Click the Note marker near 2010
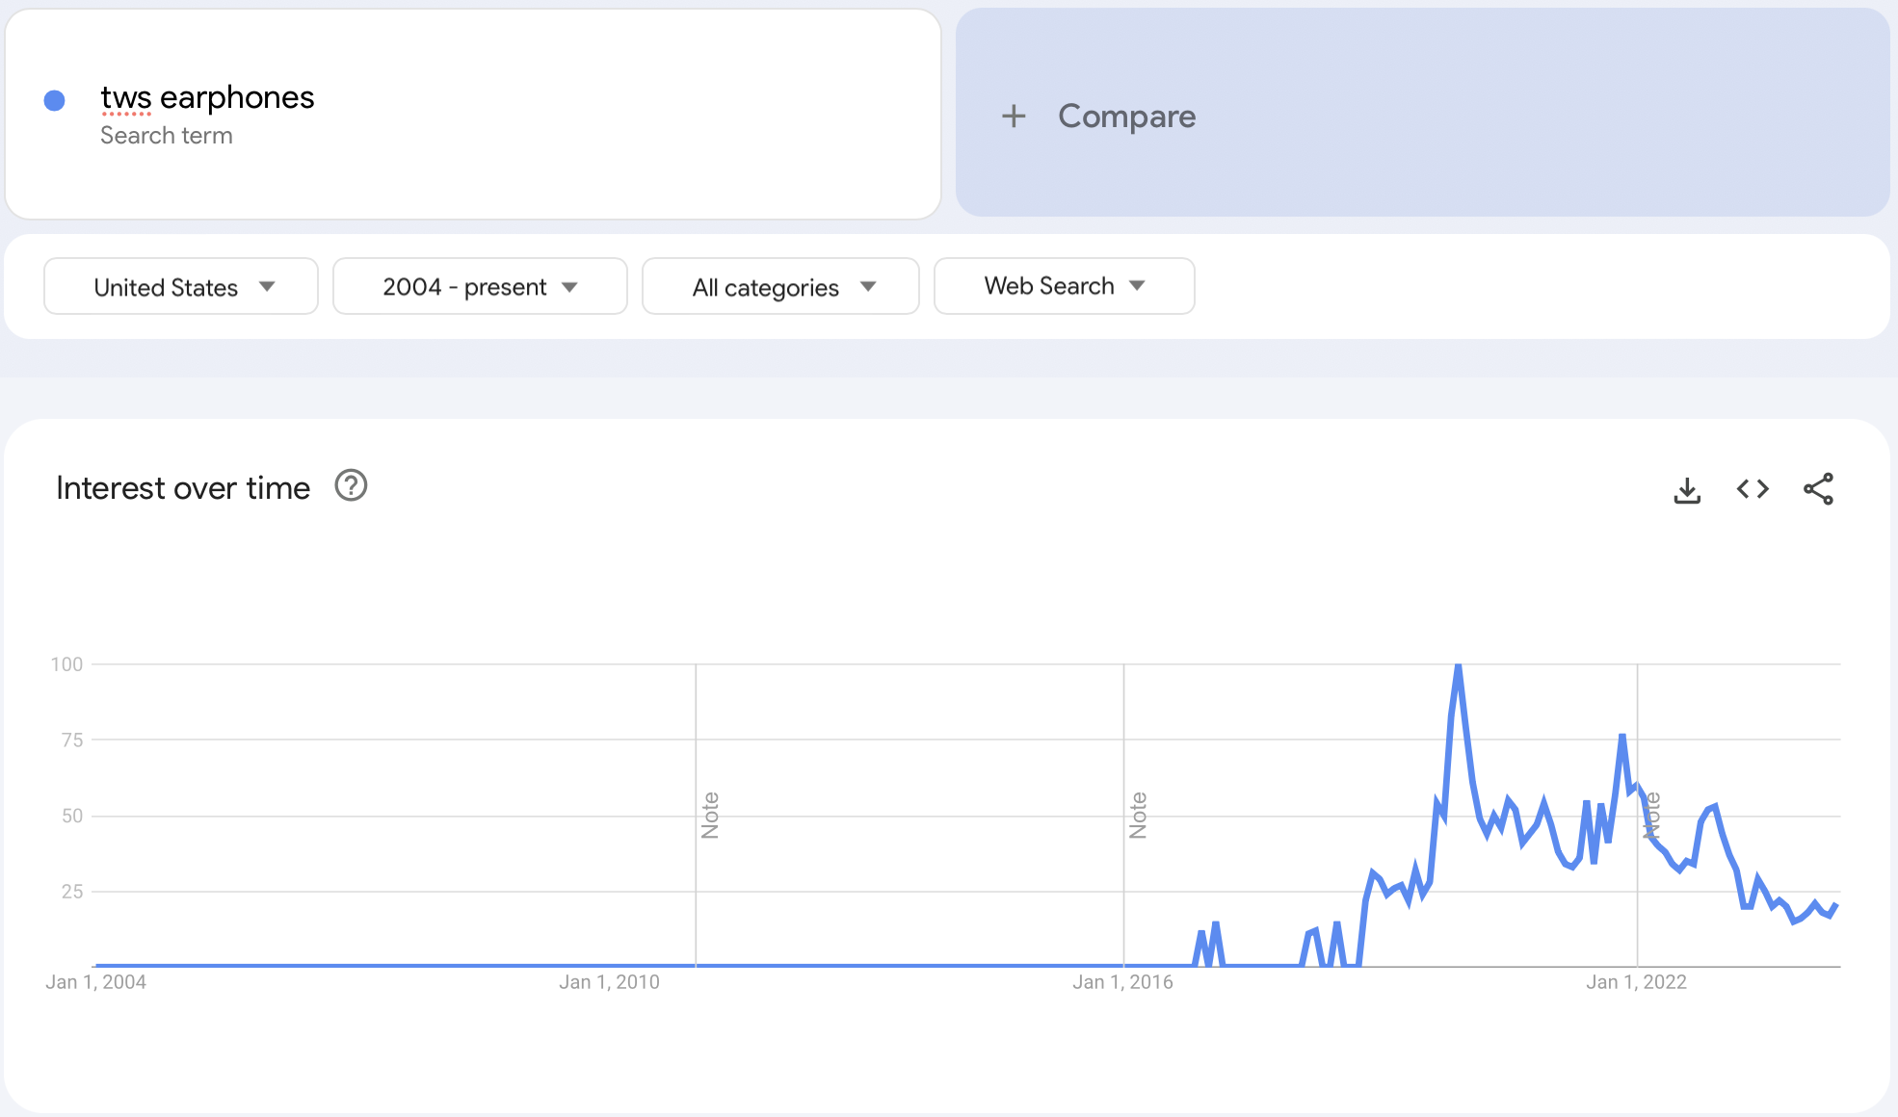The height and width of the screenshot is (1117, 1898). [x=710, y=816]
